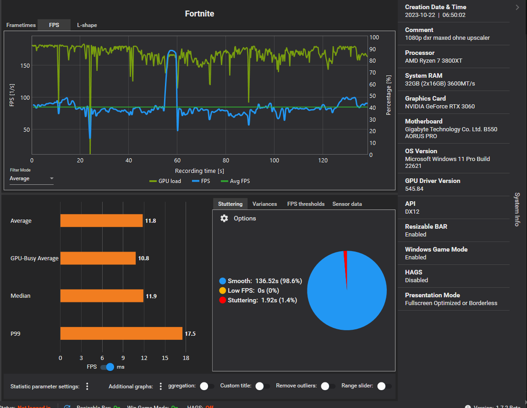Screen dimensions: 527x408
Task: Toggle the blue FPS legend entry
Action: (x=201, y=181)
